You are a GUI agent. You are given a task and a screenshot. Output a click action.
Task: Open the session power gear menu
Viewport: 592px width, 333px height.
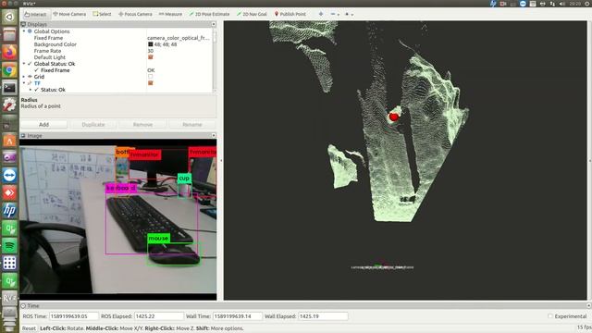pos(588,4)
